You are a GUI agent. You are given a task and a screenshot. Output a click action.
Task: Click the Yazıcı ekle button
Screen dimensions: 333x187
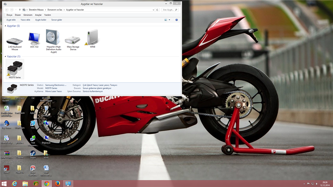point(25,20)
